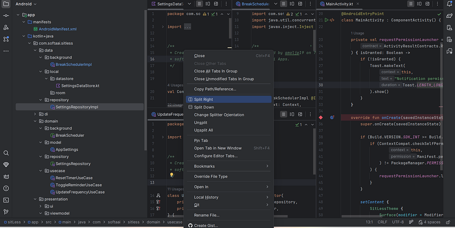Click the implementations gutter icon at line 14
Viewport: 455px width, 228px height.
coord(158,196)
